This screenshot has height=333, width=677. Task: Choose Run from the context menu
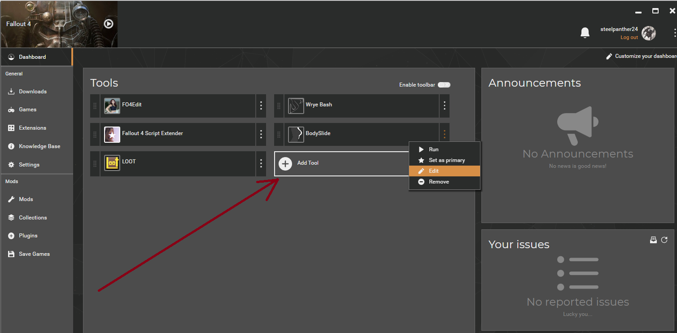(x=445, y=149)
